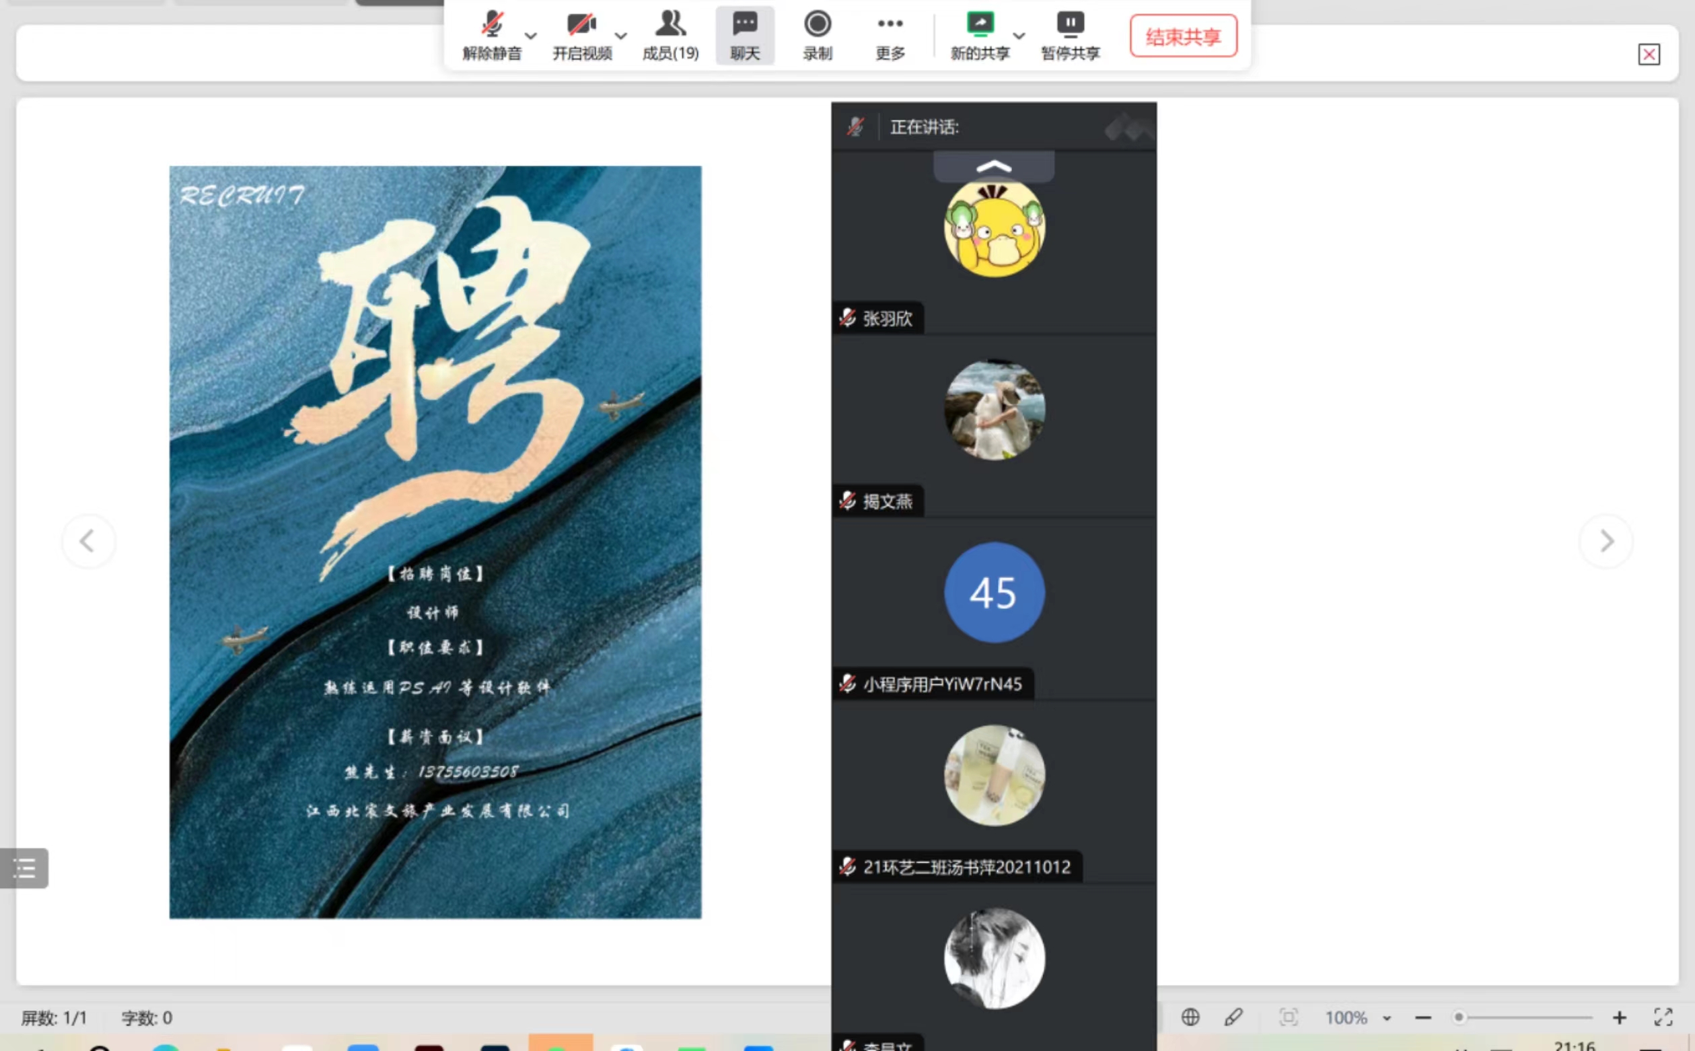Viewport: 1695px width, 1051px height.
Task: Enter fullscreen with expand arrows icon
Action: (x=1663, y=1017)
